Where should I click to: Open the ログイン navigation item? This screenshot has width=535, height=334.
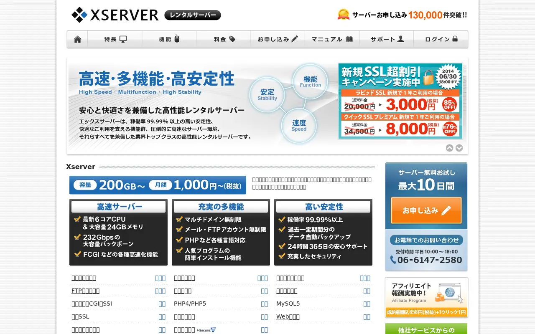[441, 39]
